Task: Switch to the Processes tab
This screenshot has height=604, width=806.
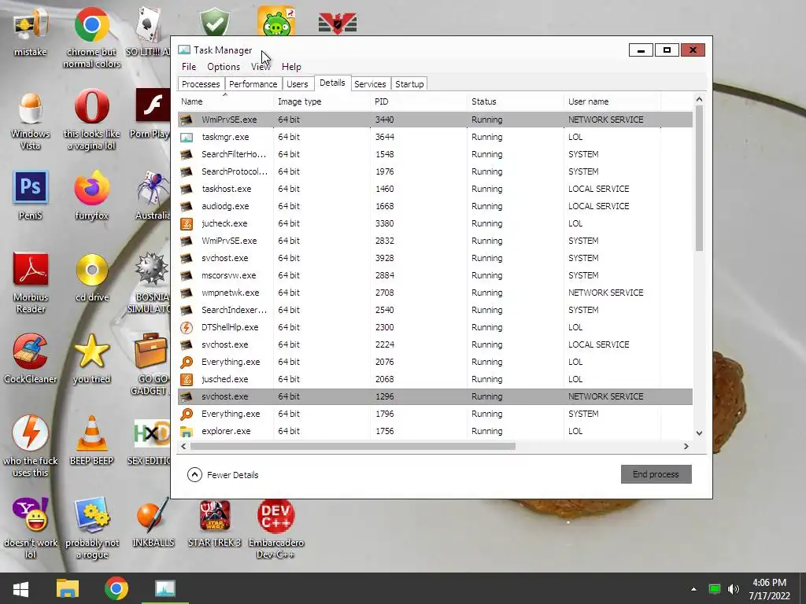Action: (x=201, y=84)
